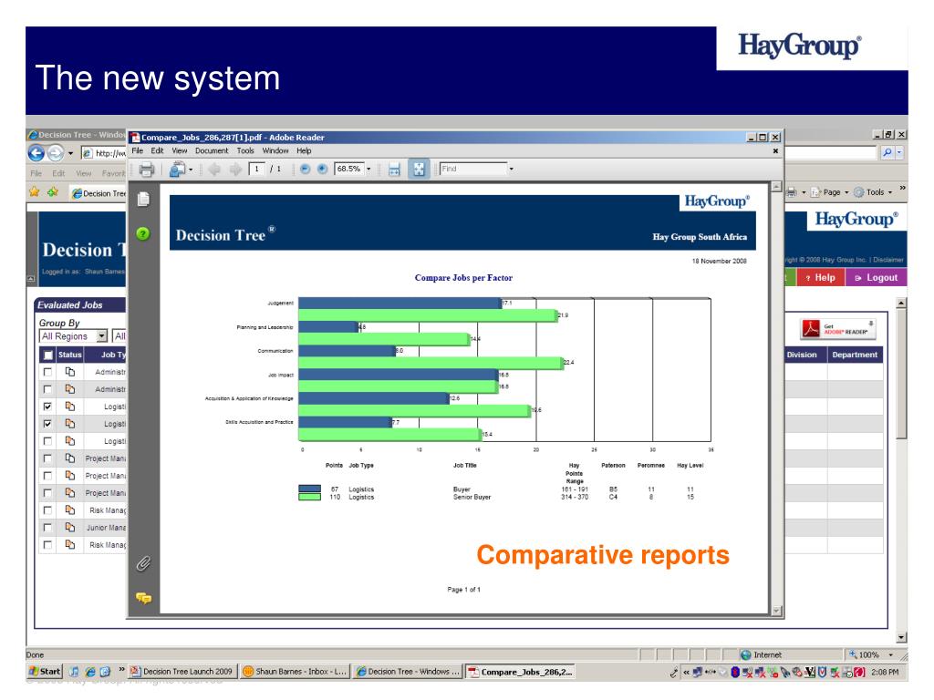Switch to Decision Tree Launch 2009 taskbar button
The image size is (934, 700).
(x=182, y=672)
